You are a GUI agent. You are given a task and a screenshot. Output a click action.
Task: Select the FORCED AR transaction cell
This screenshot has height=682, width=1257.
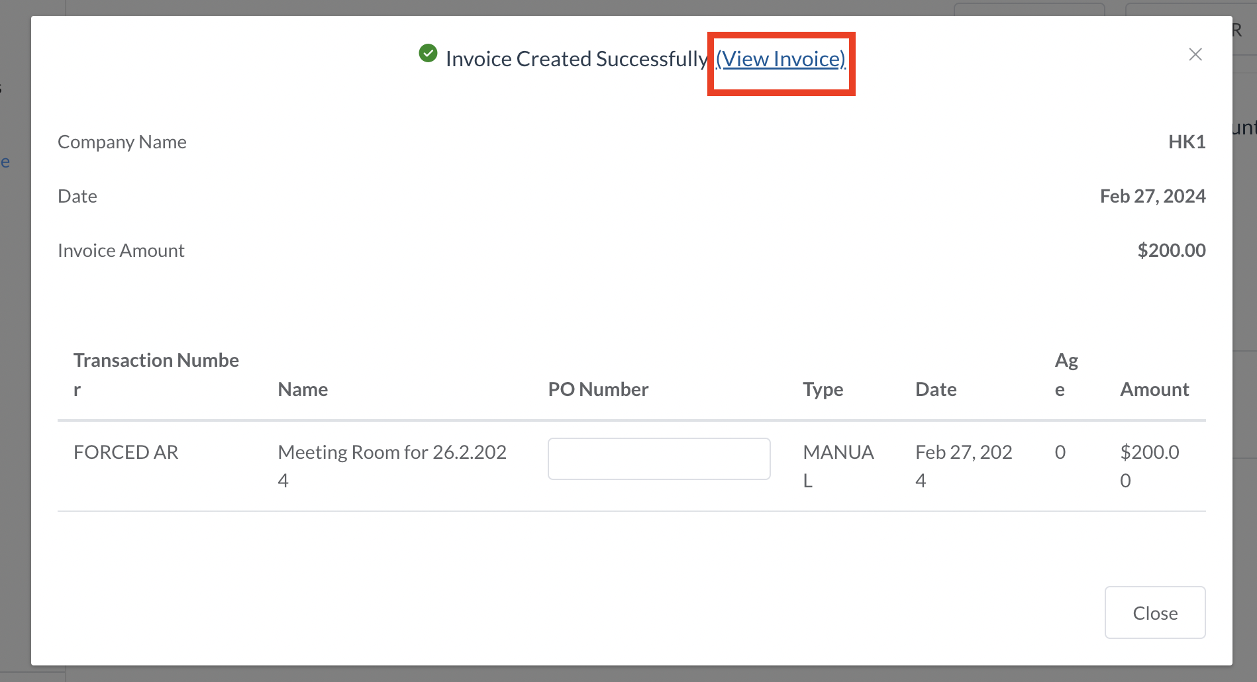click(x=126, y=452)
